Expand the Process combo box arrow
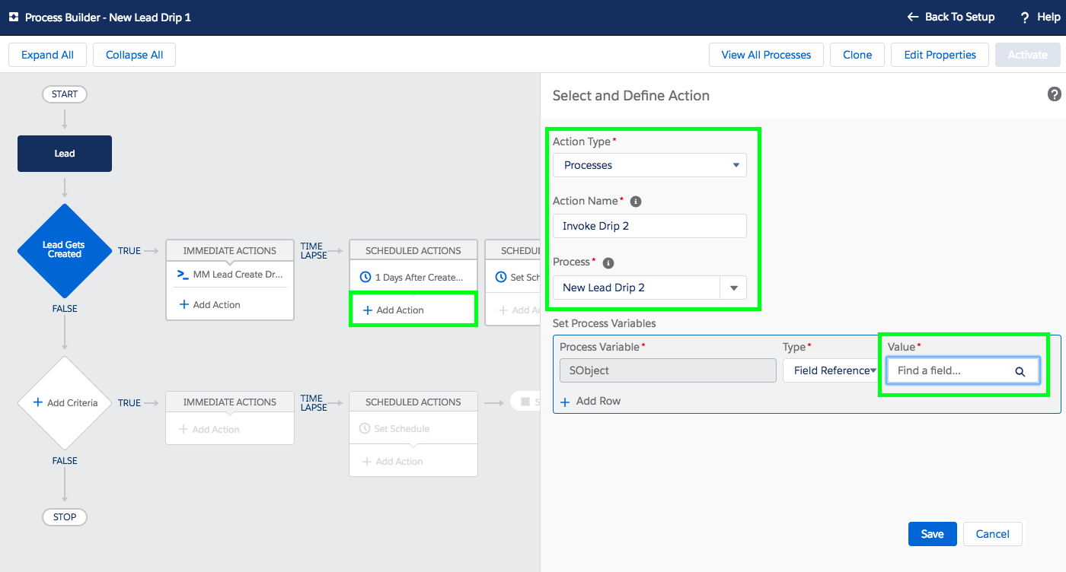This screenshot has width=1066, height=572. pyautogui.click(x=733, y=288)
